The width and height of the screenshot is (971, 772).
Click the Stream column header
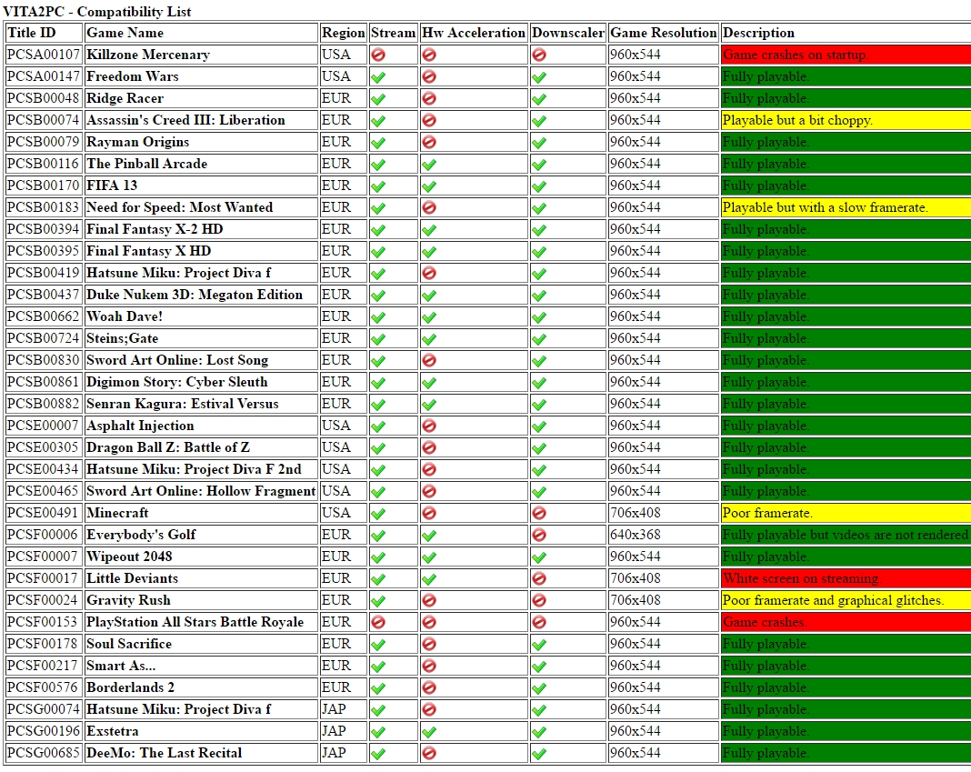click(394, 33)
